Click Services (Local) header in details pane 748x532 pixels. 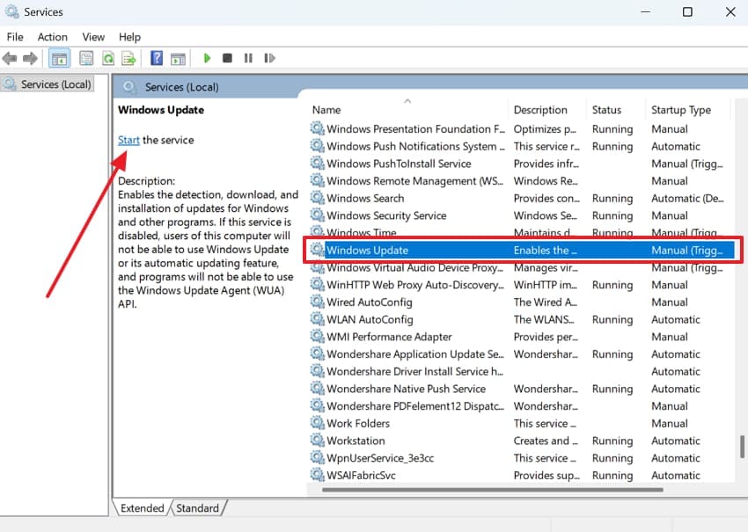click(182, 87)
